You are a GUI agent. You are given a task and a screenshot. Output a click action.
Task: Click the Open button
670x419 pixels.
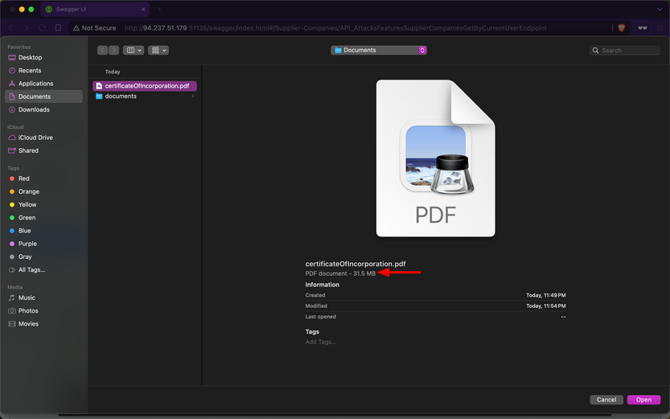(643, 400)
